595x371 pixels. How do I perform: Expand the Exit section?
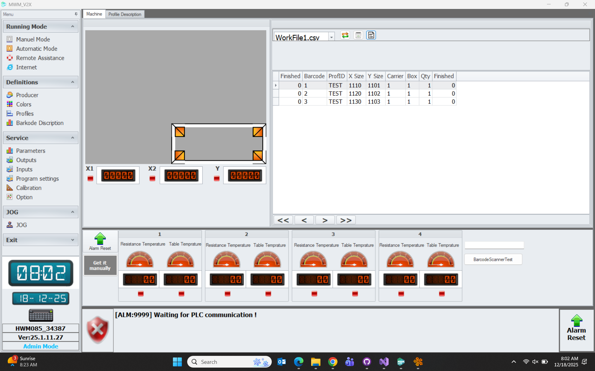(x=73, y=240)
